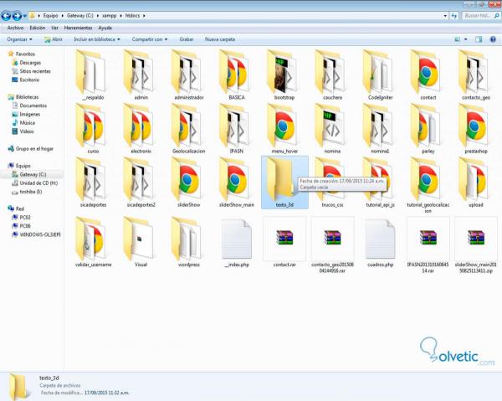502x401 pixels.
Task: Select the CodeIgniter folder icon
Action: [380, 71]
